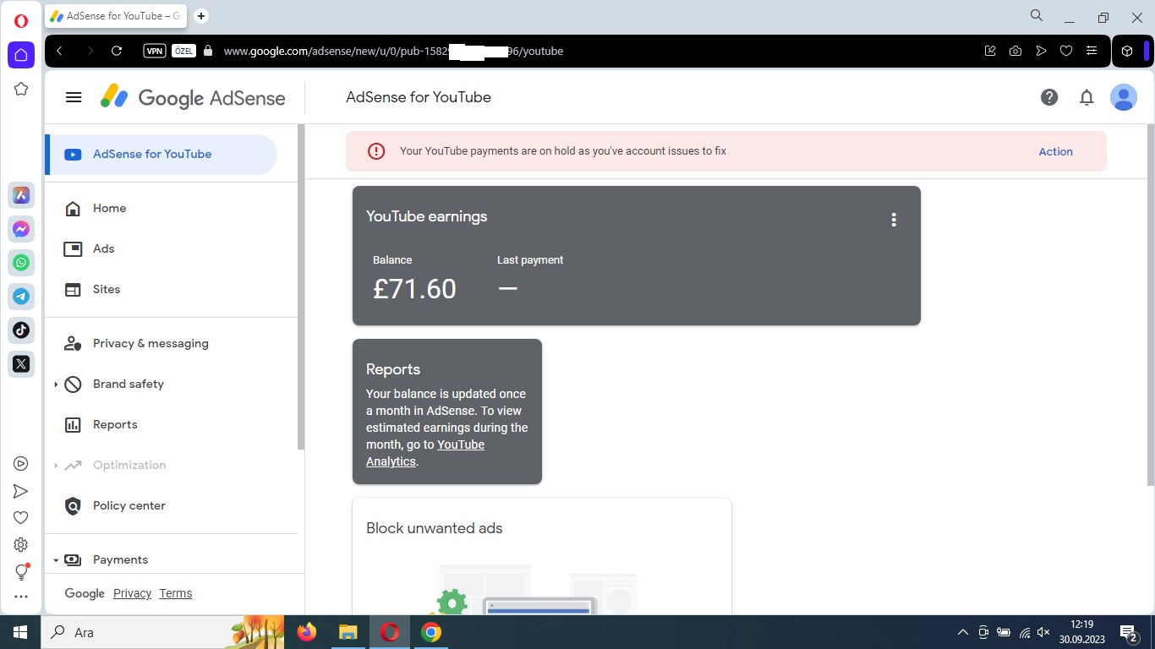Open the Opera main menu logo
Image resolution: width=1155 pixels, height=649 pixels.
21,21
